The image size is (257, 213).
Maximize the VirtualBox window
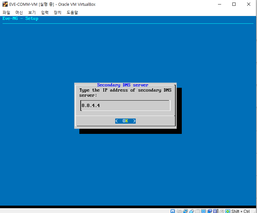tap(234, 4)
